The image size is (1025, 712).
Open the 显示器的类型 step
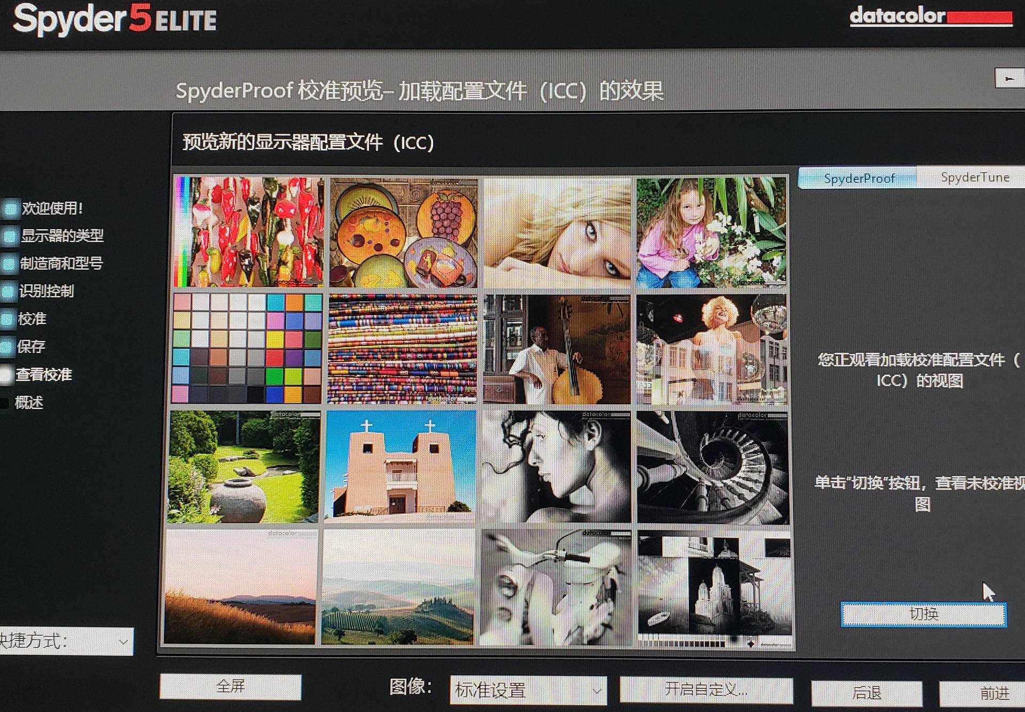(x=61, y=236)
